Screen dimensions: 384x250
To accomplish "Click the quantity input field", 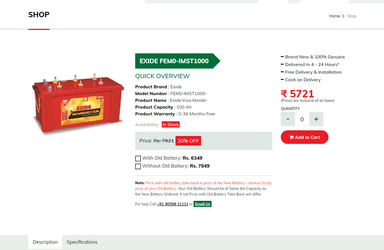I will click(302, 119).
